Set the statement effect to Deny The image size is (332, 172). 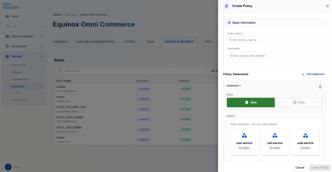(x=299, y=102)
